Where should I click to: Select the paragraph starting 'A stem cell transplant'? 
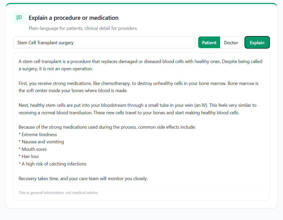(x=140, y=65)
